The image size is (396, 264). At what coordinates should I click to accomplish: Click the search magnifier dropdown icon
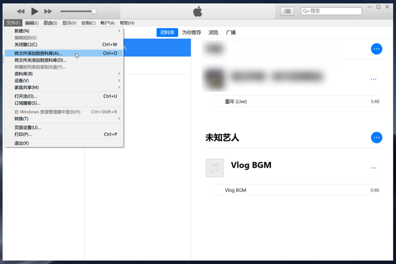tap(306, 11)
